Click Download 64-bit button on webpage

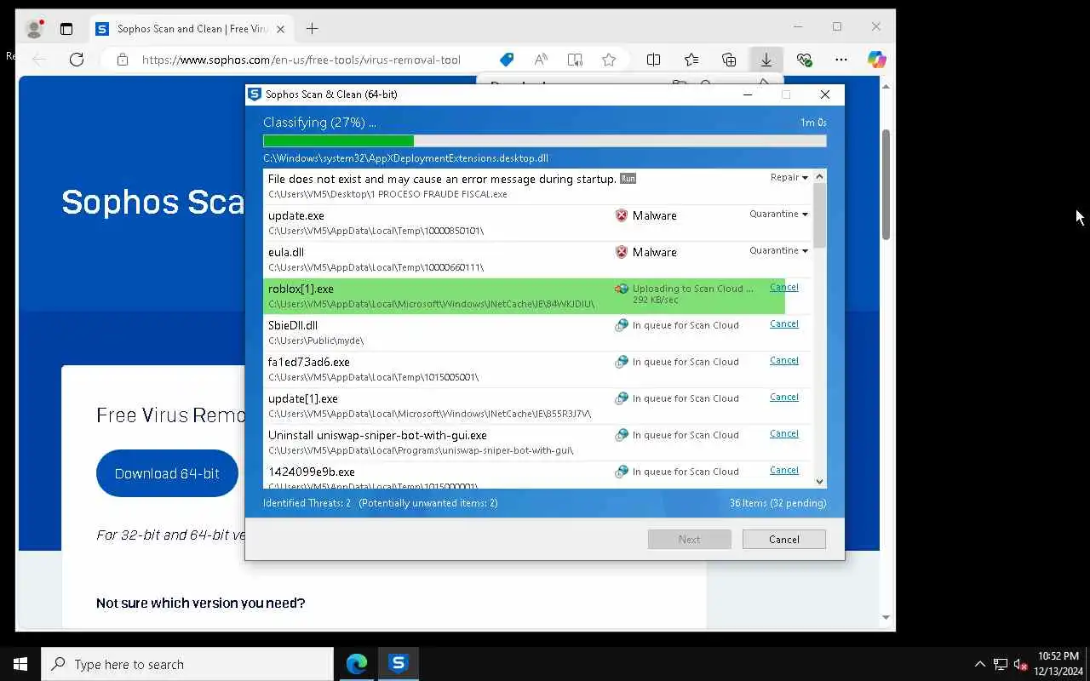coord(167,473)
